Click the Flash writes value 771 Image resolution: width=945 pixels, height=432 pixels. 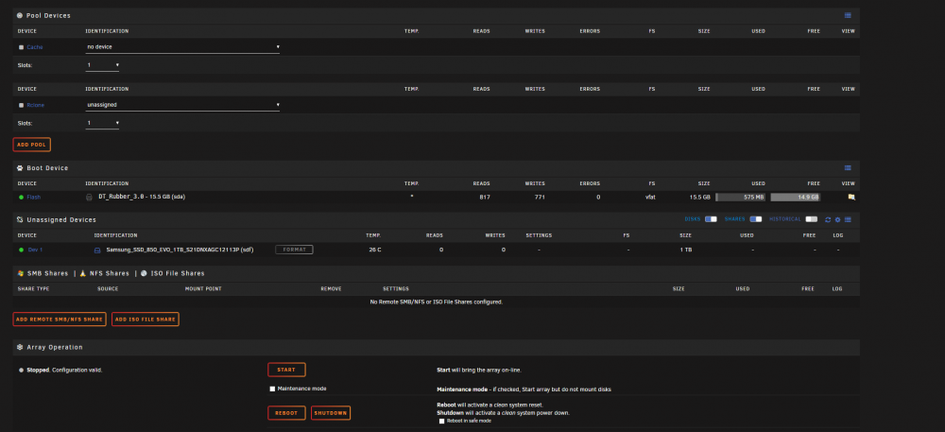540,197
